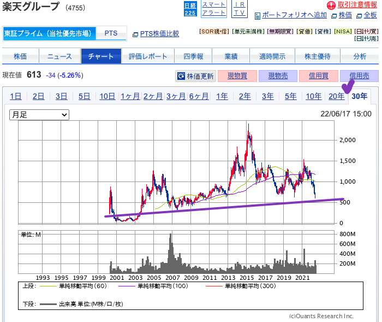Click the 日経225 badge icon
This screenshot has width=382, height=322.
190,9
